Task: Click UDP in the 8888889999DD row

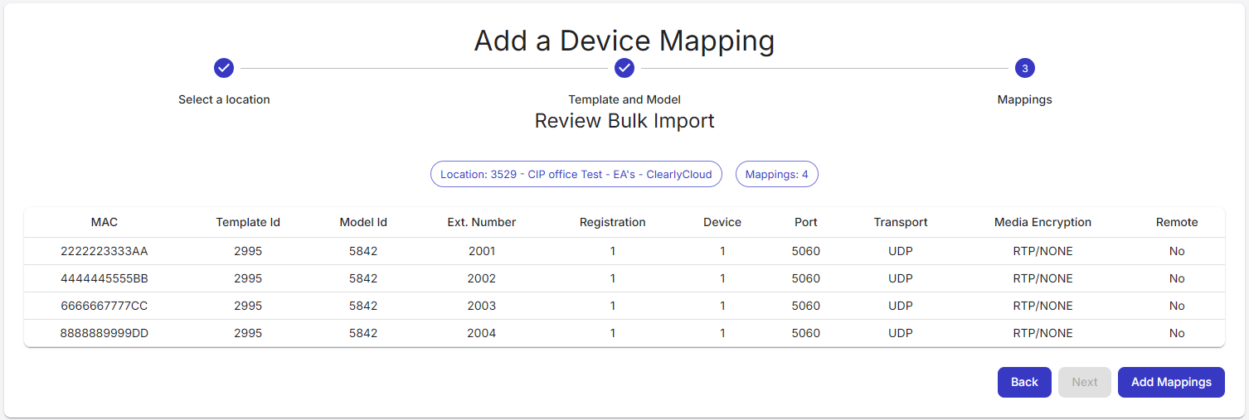Action: tap(901, 333)
